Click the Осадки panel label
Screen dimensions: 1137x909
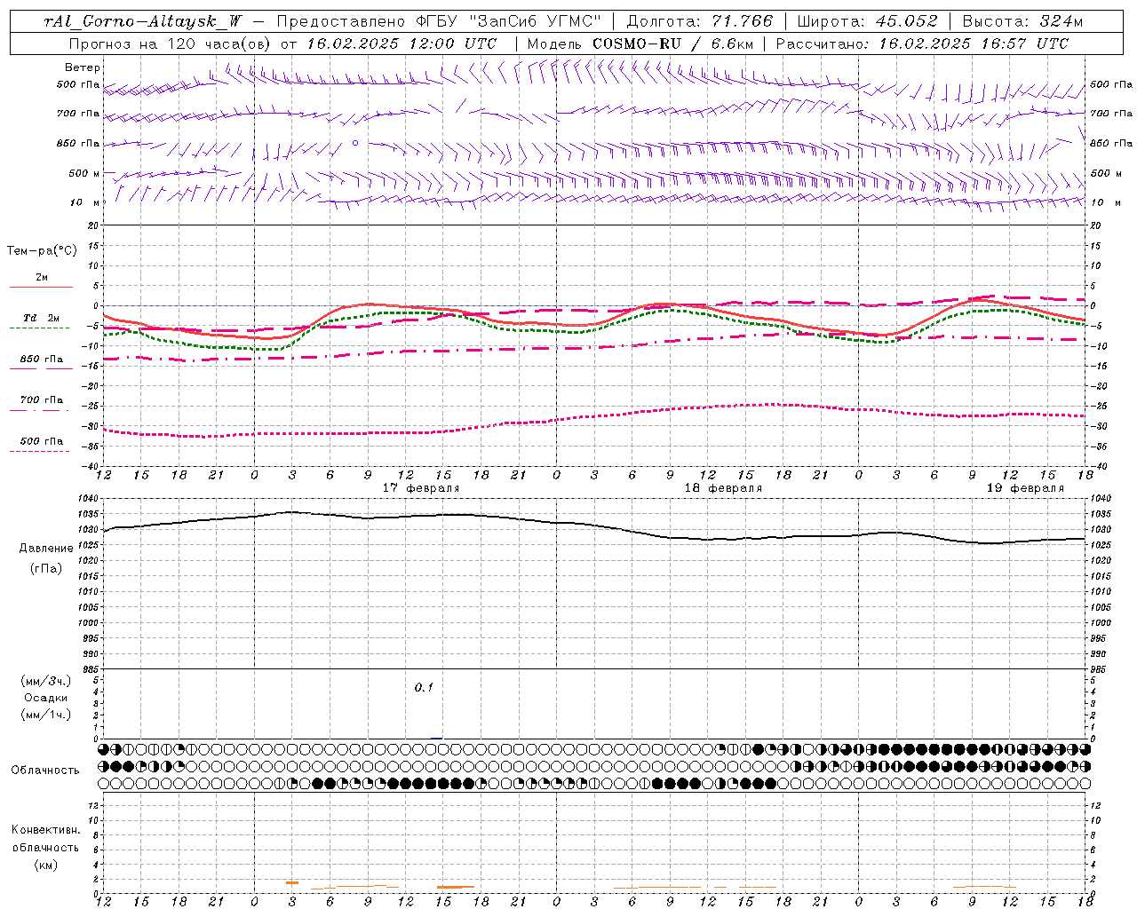46,698
